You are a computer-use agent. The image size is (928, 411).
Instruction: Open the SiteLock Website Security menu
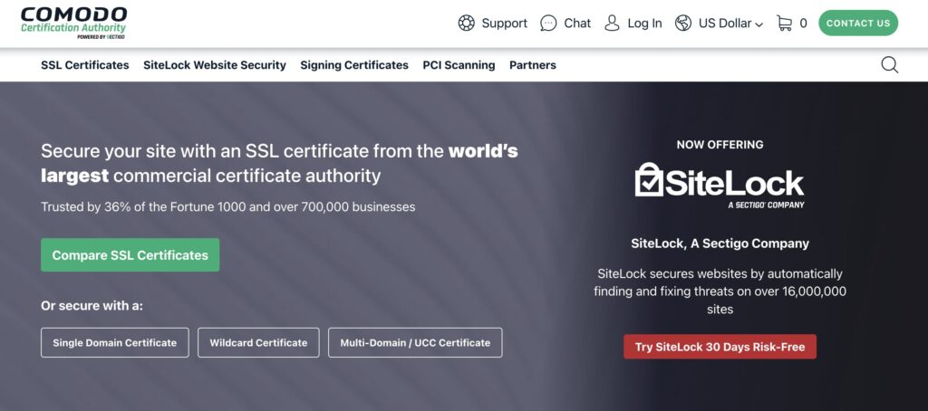click(214, 65)
